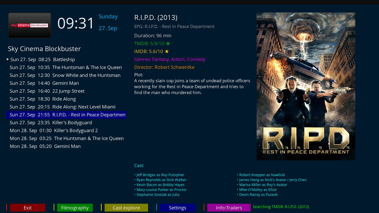Click the 09:31 clock display
Viewport: 379px width, 213px height.
76,23
